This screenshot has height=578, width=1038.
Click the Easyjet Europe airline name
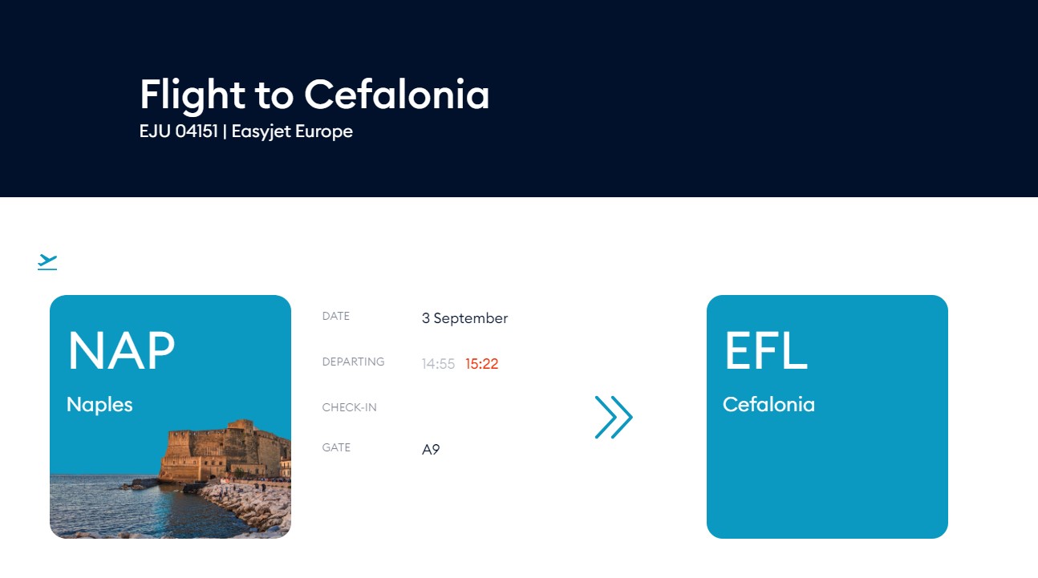[x=292, y=131]
